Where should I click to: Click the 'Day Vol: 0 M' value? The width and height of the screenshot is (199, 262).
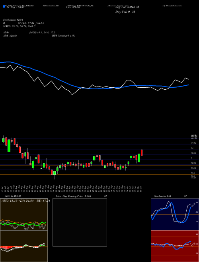(x=125, y=12)
